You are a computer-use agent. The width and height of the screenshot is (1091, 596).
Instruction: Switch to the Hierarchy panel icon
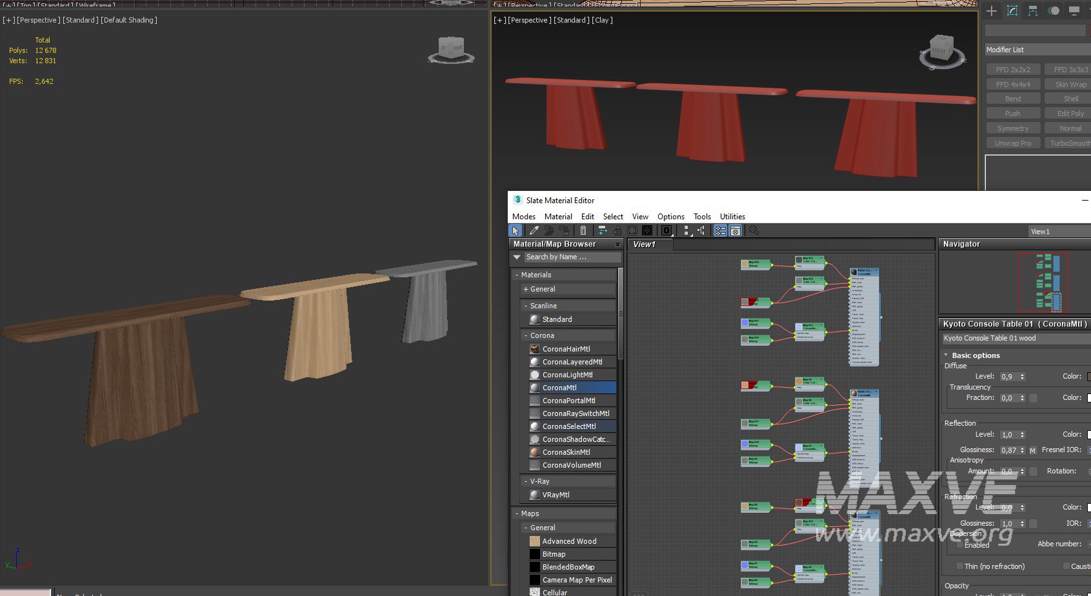pos(1033,11)
